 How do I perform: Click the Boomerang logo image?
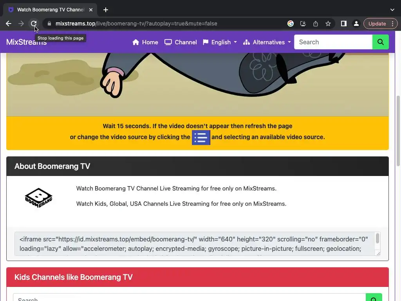point(39,198)
